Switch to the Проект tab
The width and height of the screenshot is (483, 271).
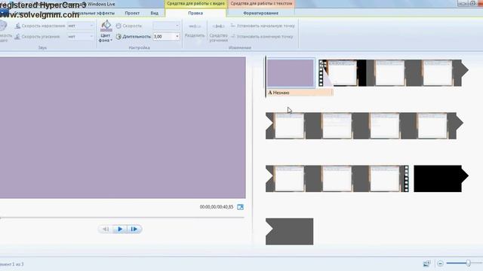pyautogui.click(x=132, y=14)
